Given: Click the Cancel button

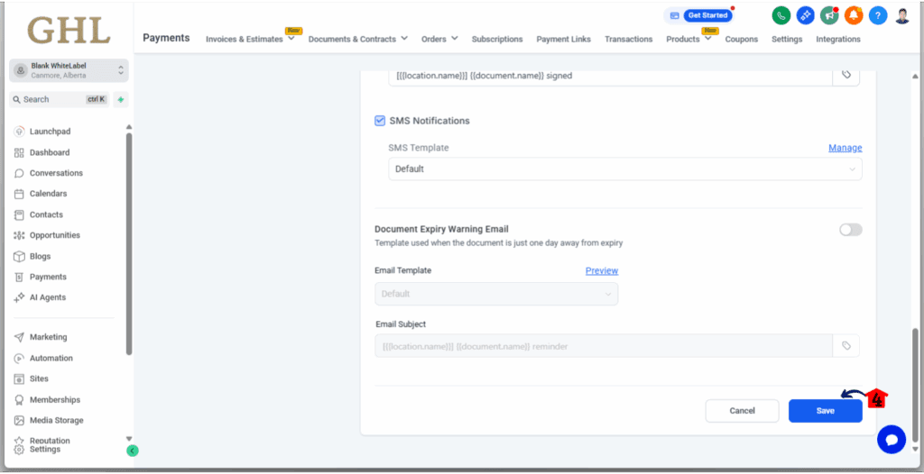Looking at the screenshot, I should coord(742,411).
